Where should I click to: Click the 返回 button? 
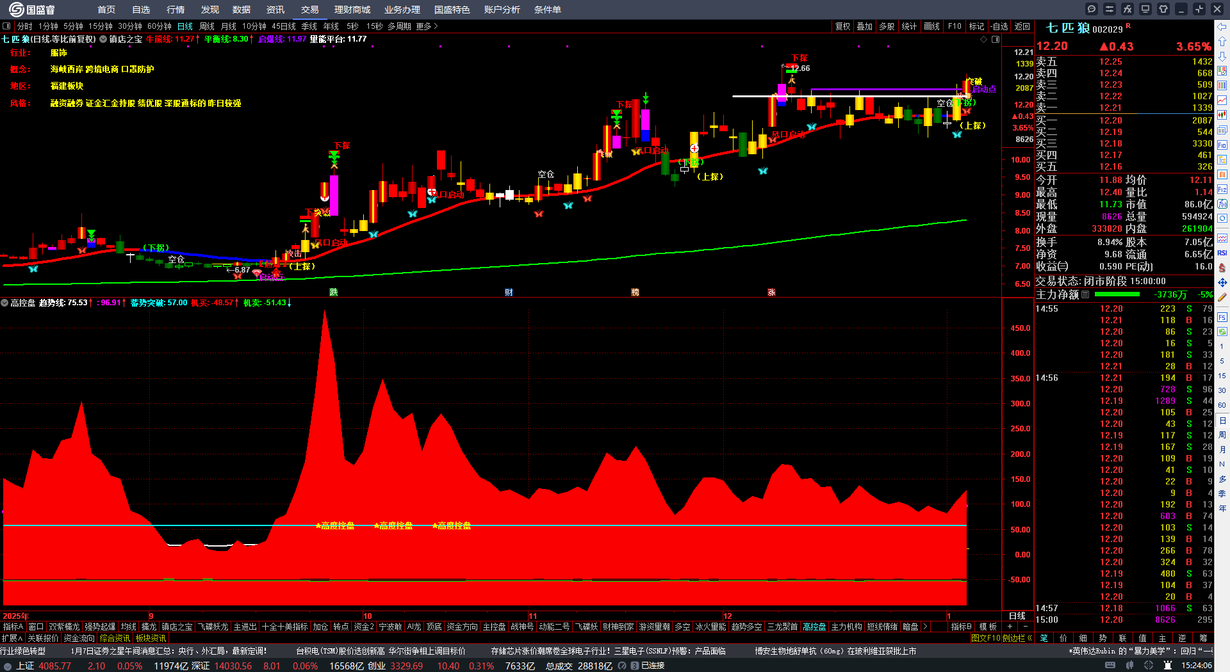pyautogui.click(x=1022, y=26)
